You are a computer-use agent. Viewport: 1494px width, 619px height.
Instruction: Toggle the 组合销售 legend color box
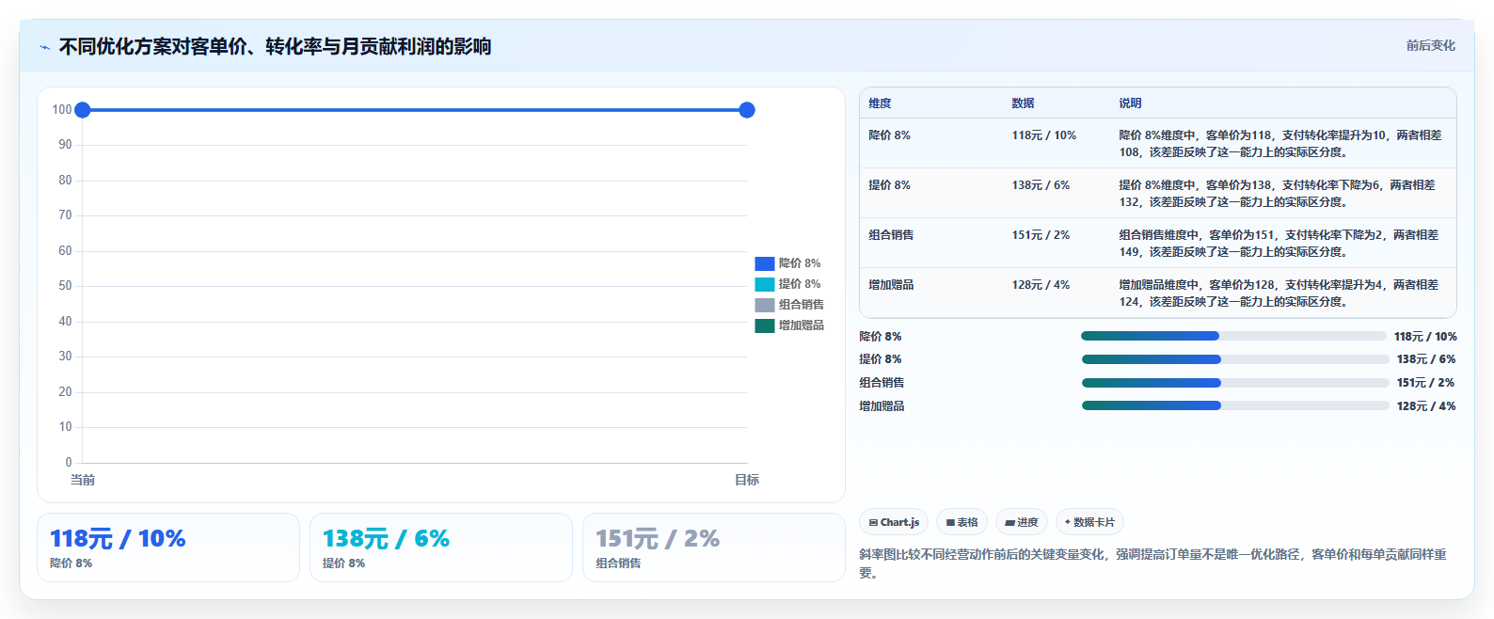764,305
